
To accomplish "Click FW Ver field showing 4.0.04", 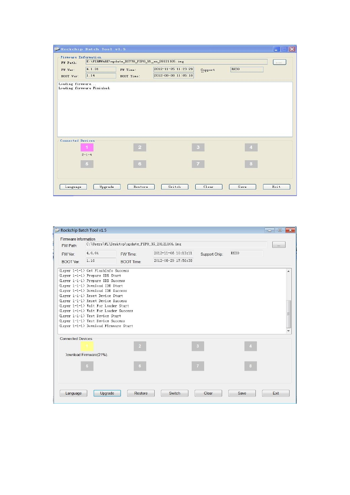I will pyautogui.click(x=101, y=253).
